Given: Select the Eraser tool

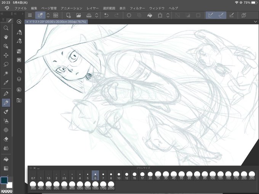Looking at the screenshot, I should tap(6, 139).
